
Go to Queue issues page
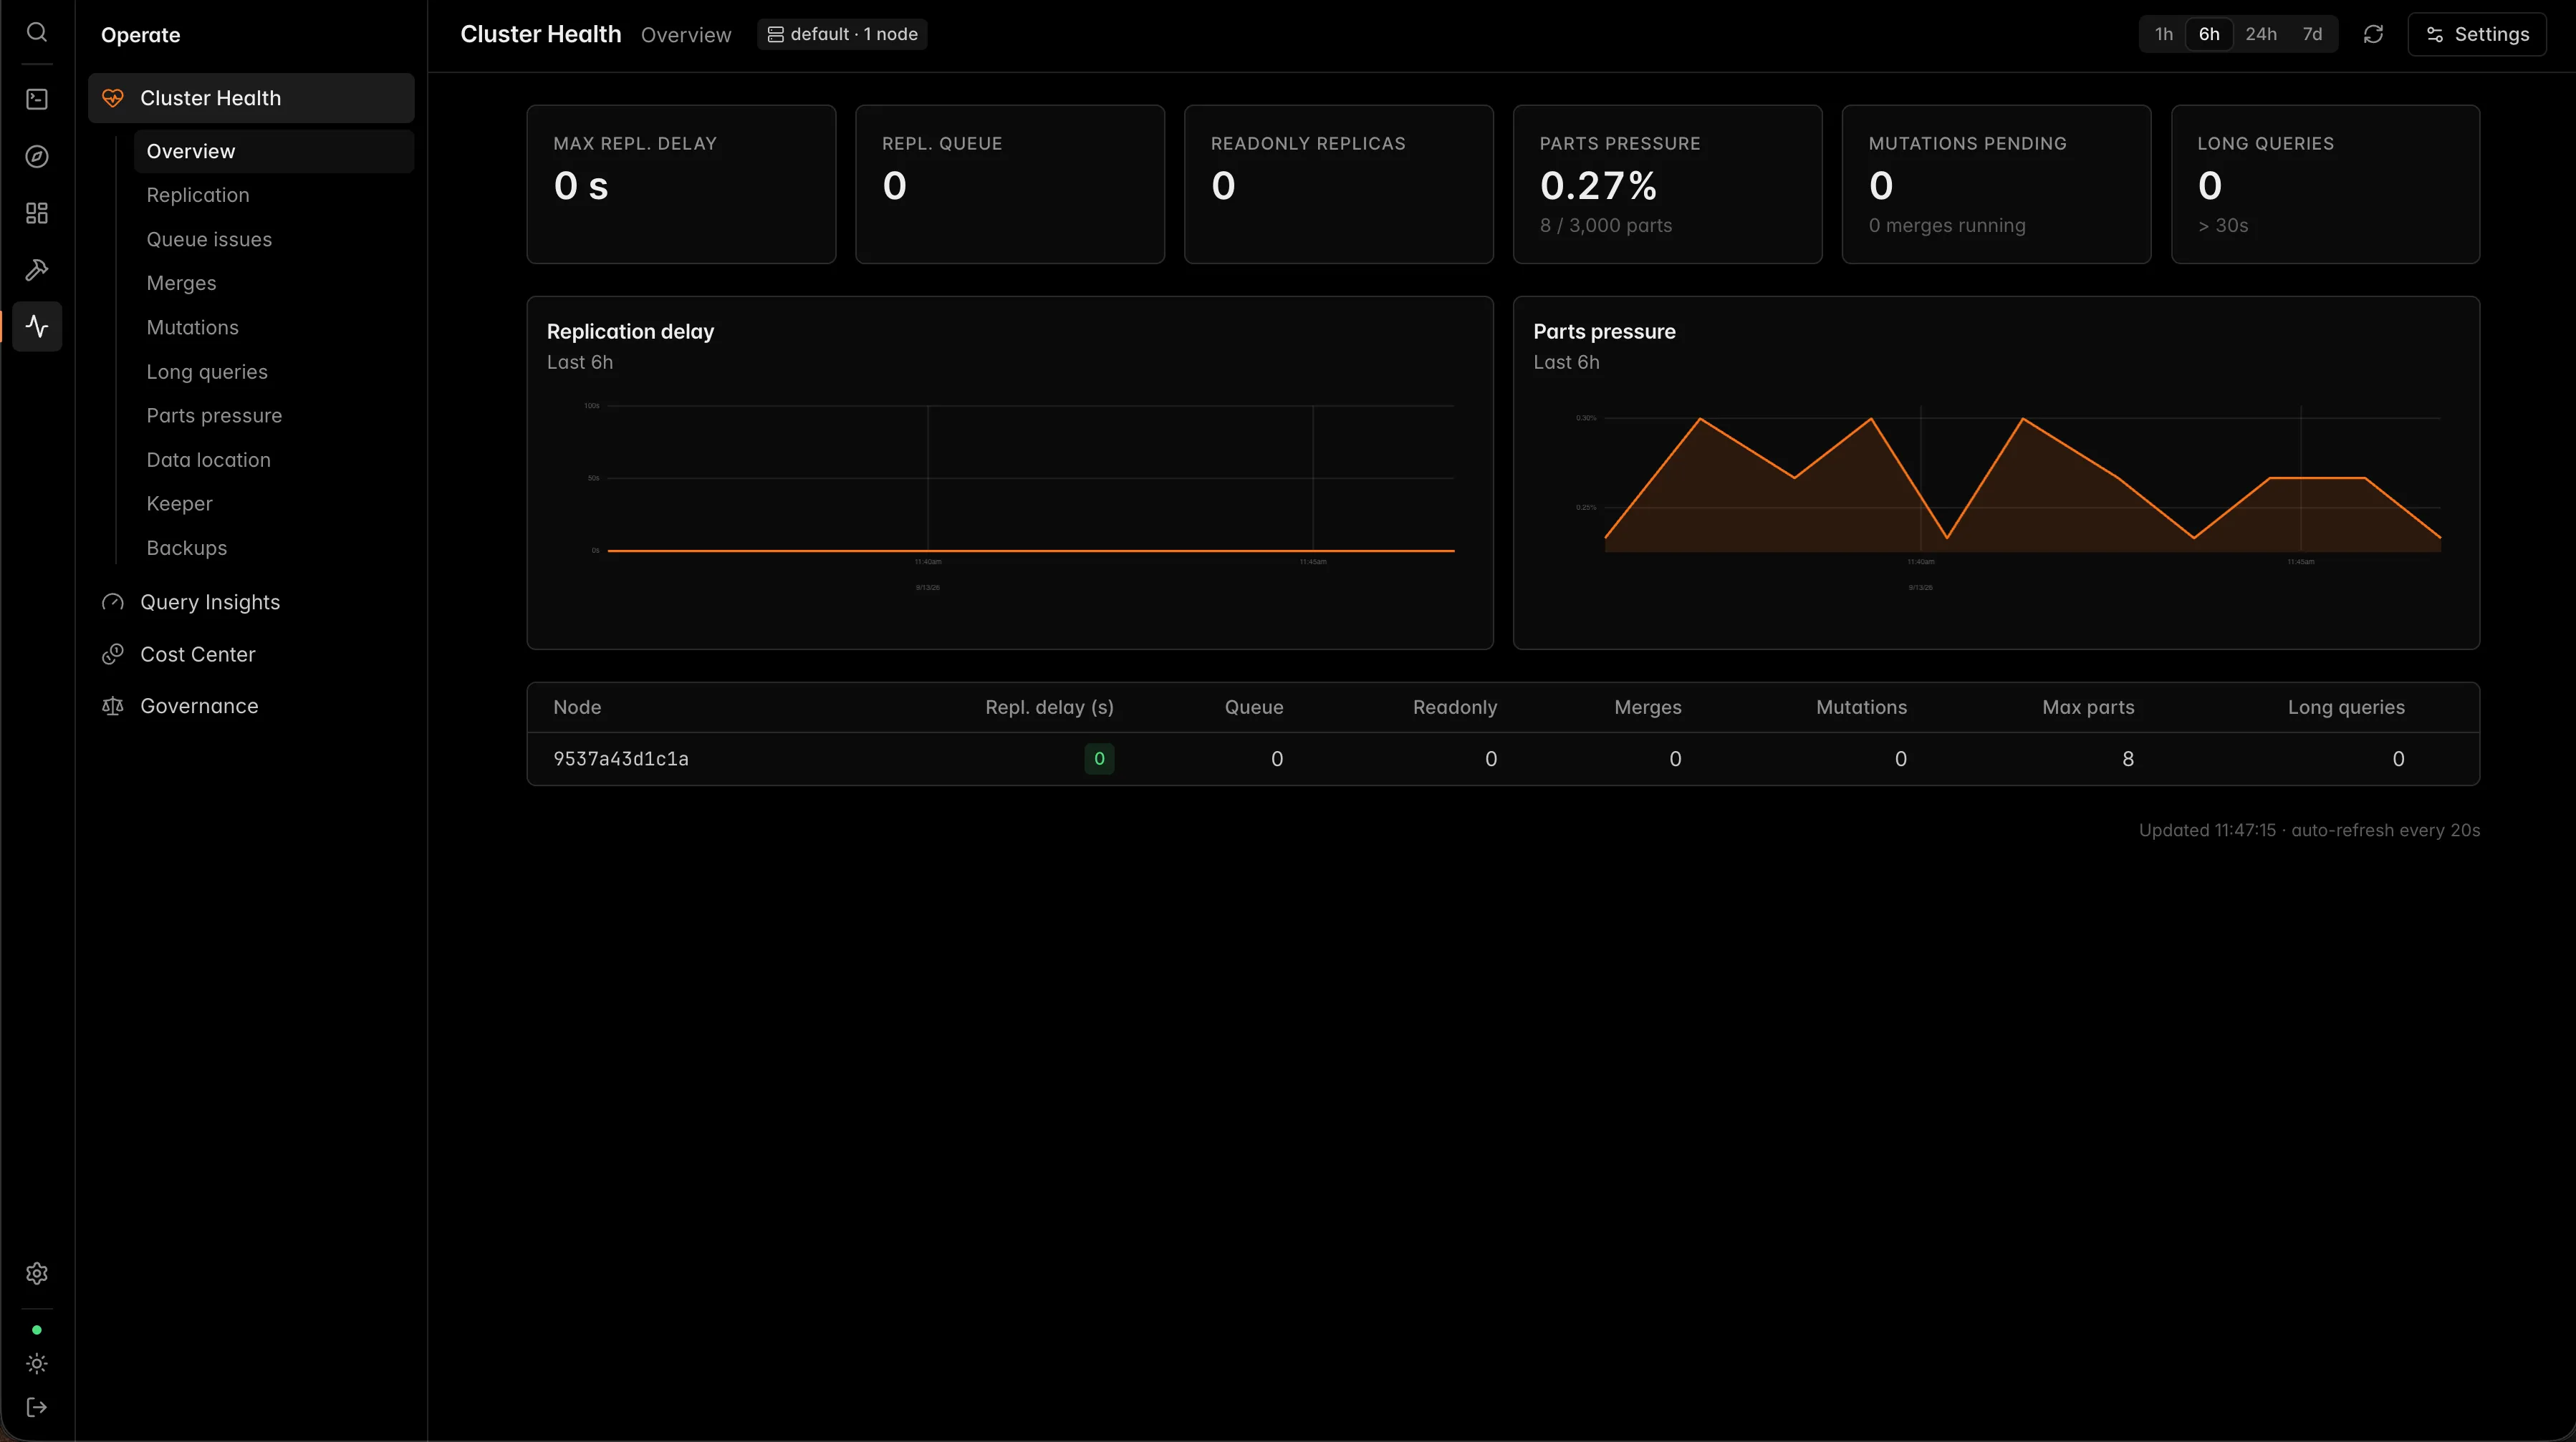274,239
